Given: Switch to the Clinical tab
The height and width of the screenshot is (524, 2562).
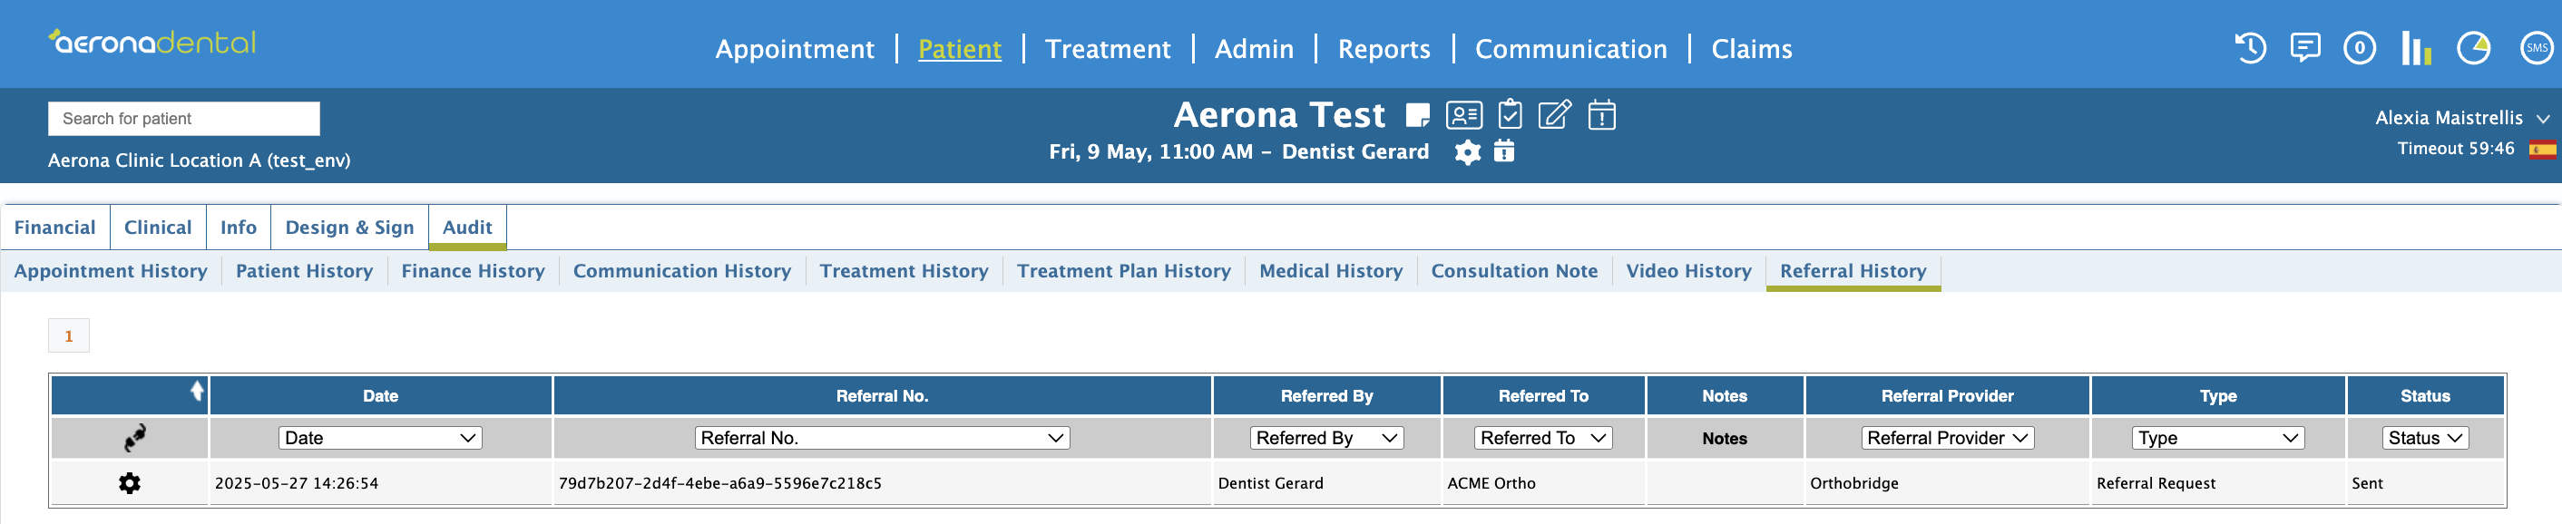Looking at the screenshot, I should pyautogui.click(x=158, y=228).
